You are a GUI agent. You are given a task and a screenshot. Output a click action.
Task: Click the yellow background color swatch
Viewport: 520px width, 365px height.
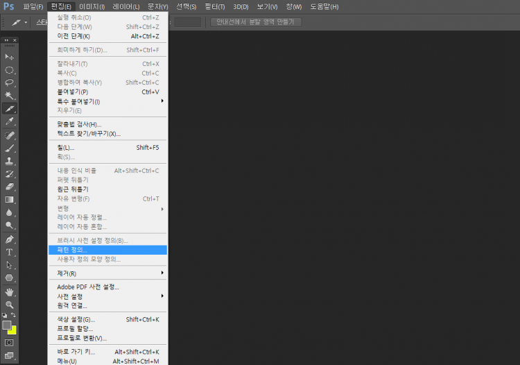[x=13, y=329]
